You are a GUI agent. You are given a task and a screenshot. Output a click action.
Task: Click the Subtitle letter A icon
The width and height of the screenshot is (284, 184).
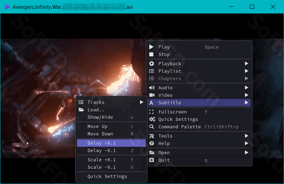click(151, 103)
